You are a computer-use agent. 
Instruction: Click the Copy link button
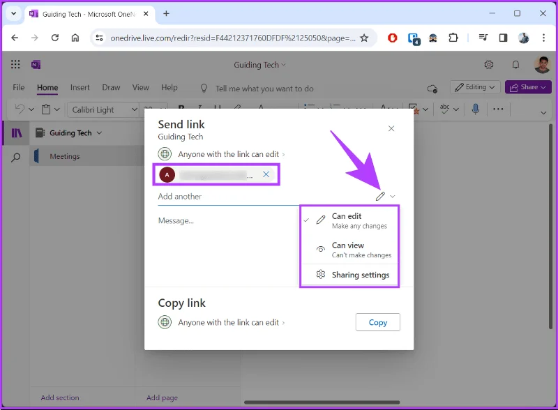point(377,322)
